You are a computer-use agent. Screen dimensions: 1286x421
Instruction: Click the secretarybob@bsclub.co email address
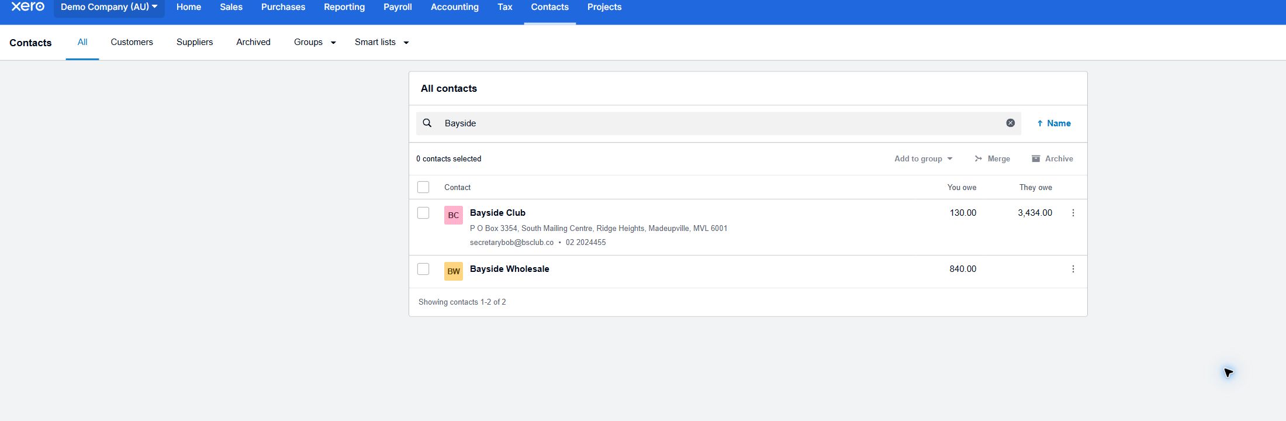pos(511,242)
